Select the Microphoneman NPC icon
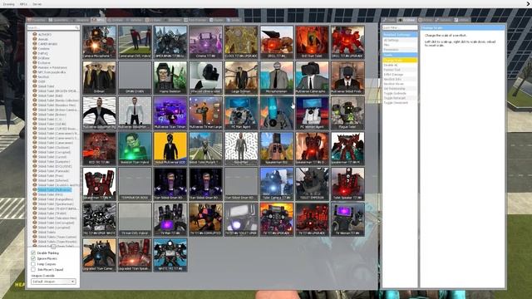This screenshot has width=532, height=299. pos(277,77)
